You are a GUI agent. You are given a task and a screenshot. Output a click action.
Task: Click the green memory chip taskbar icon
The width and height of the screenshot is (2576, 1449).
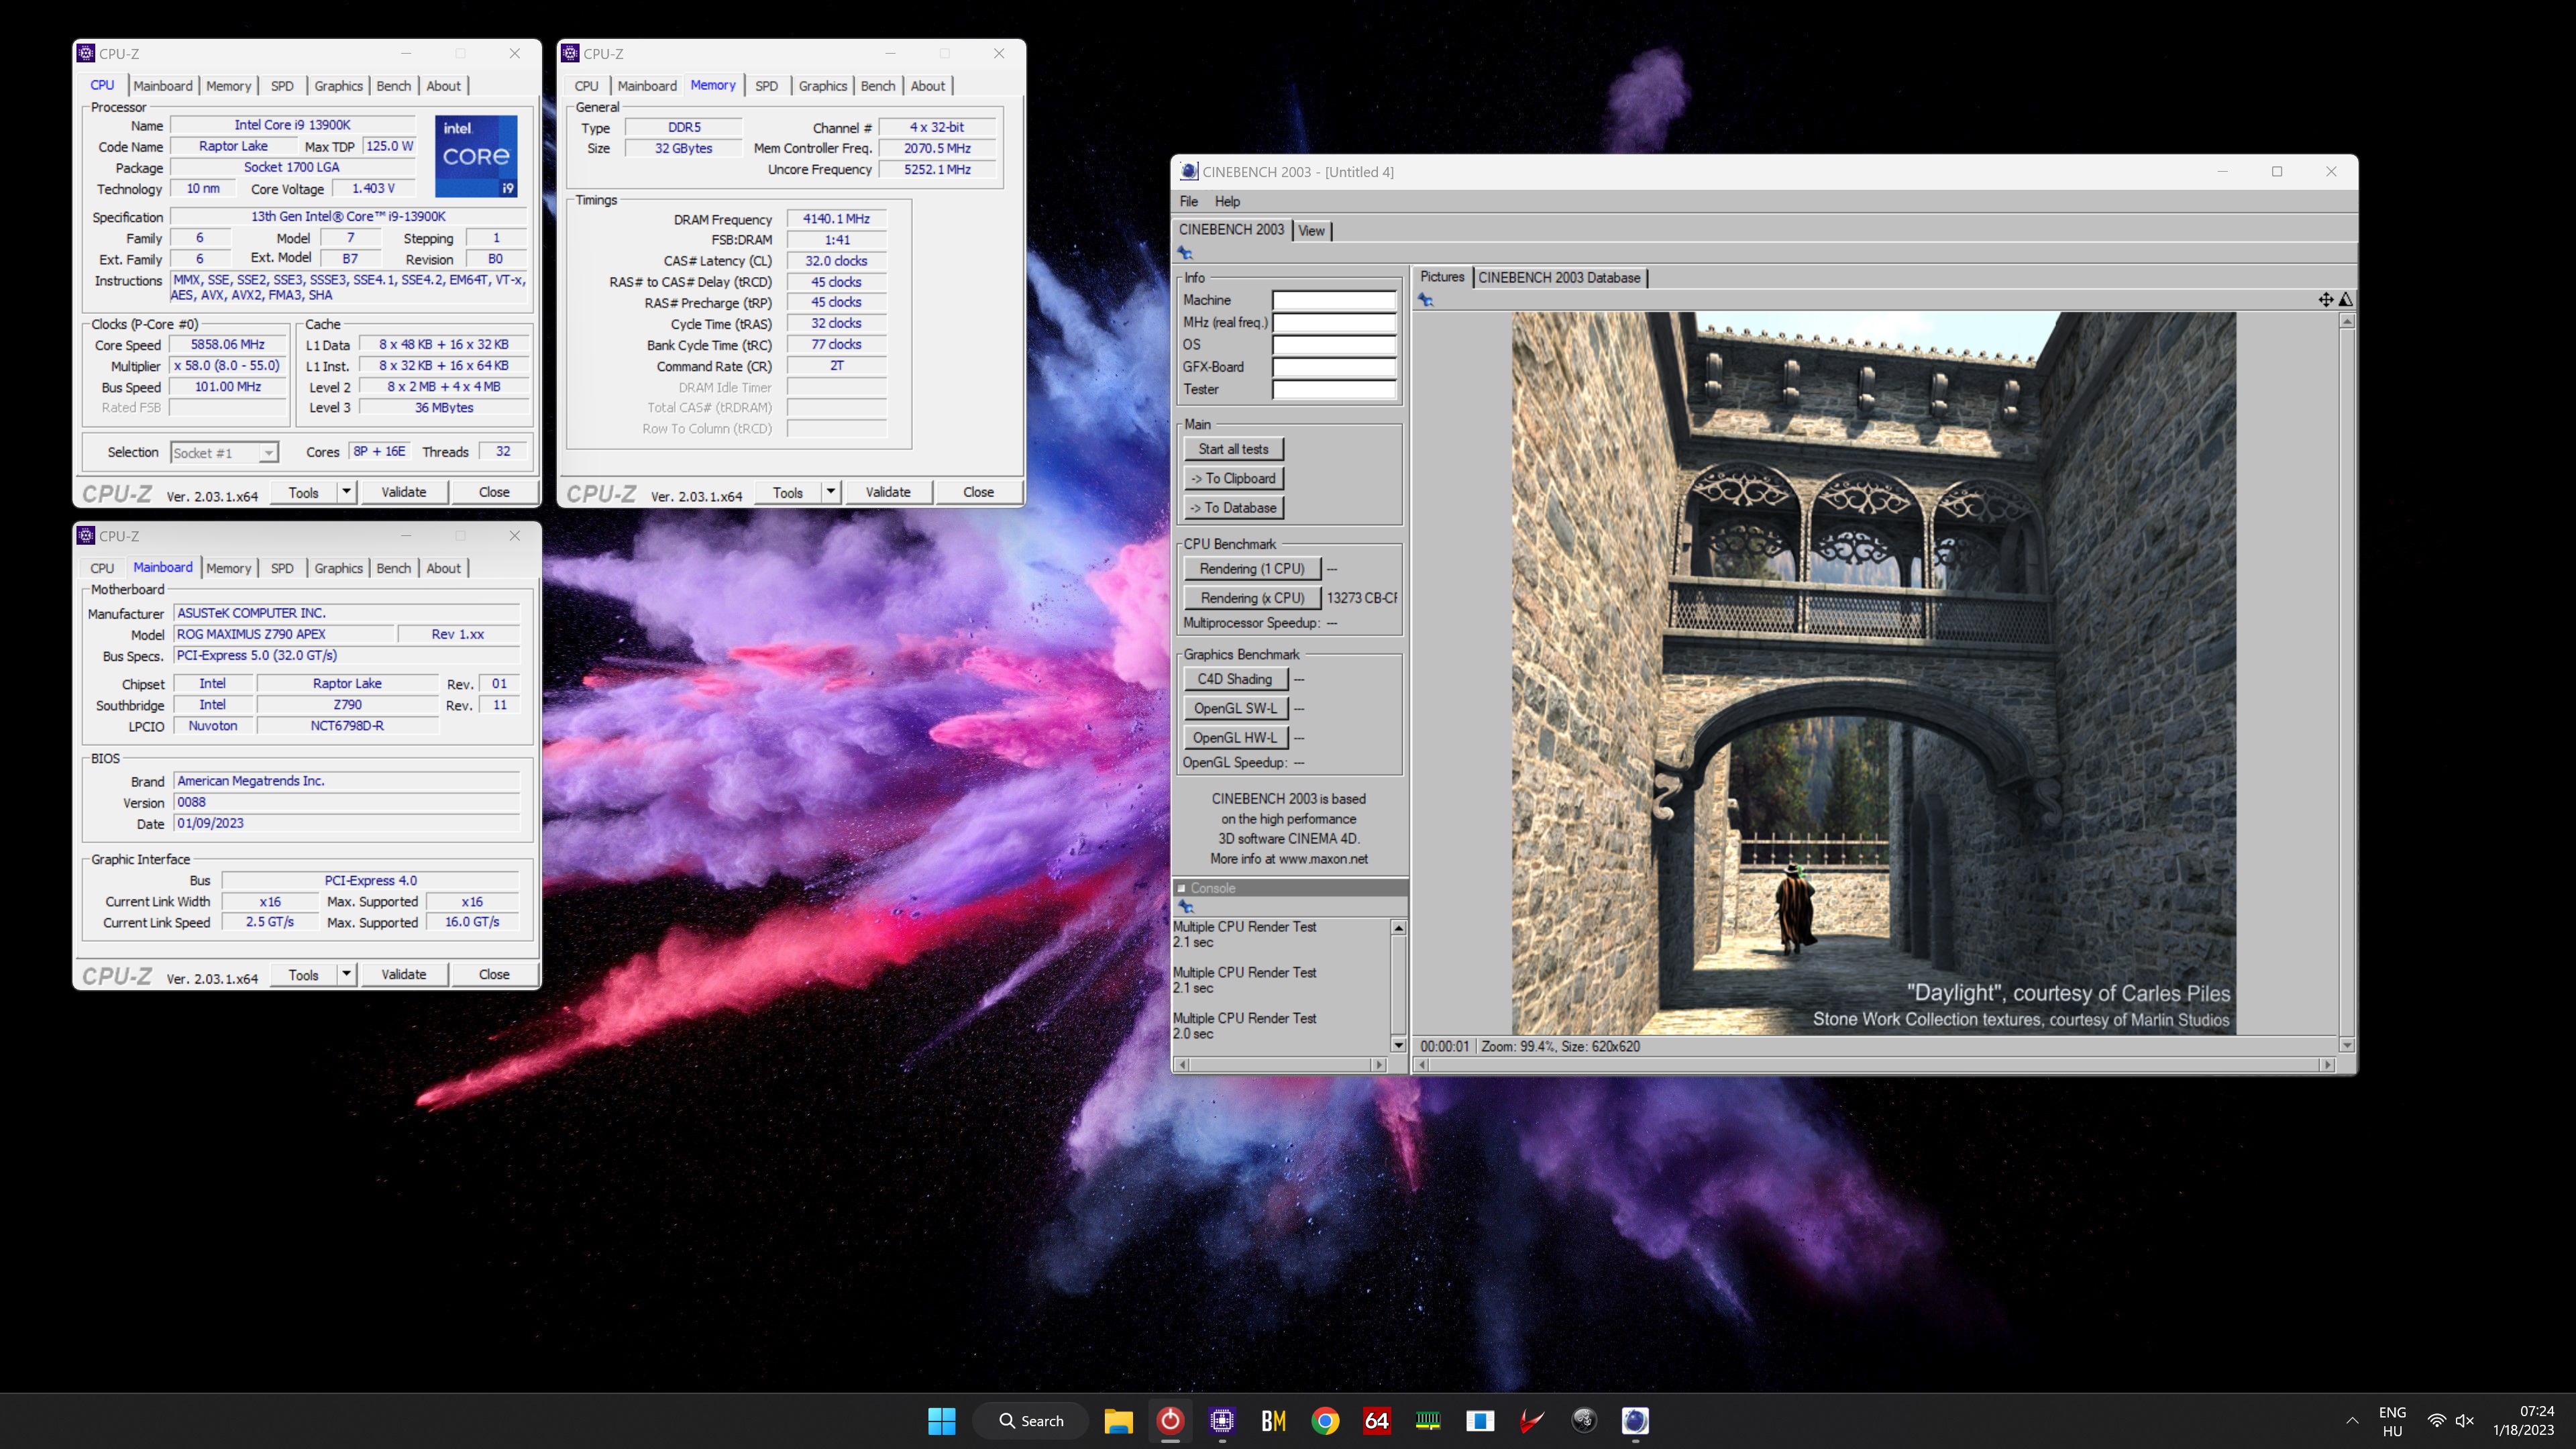[x=1428, y=1420]
